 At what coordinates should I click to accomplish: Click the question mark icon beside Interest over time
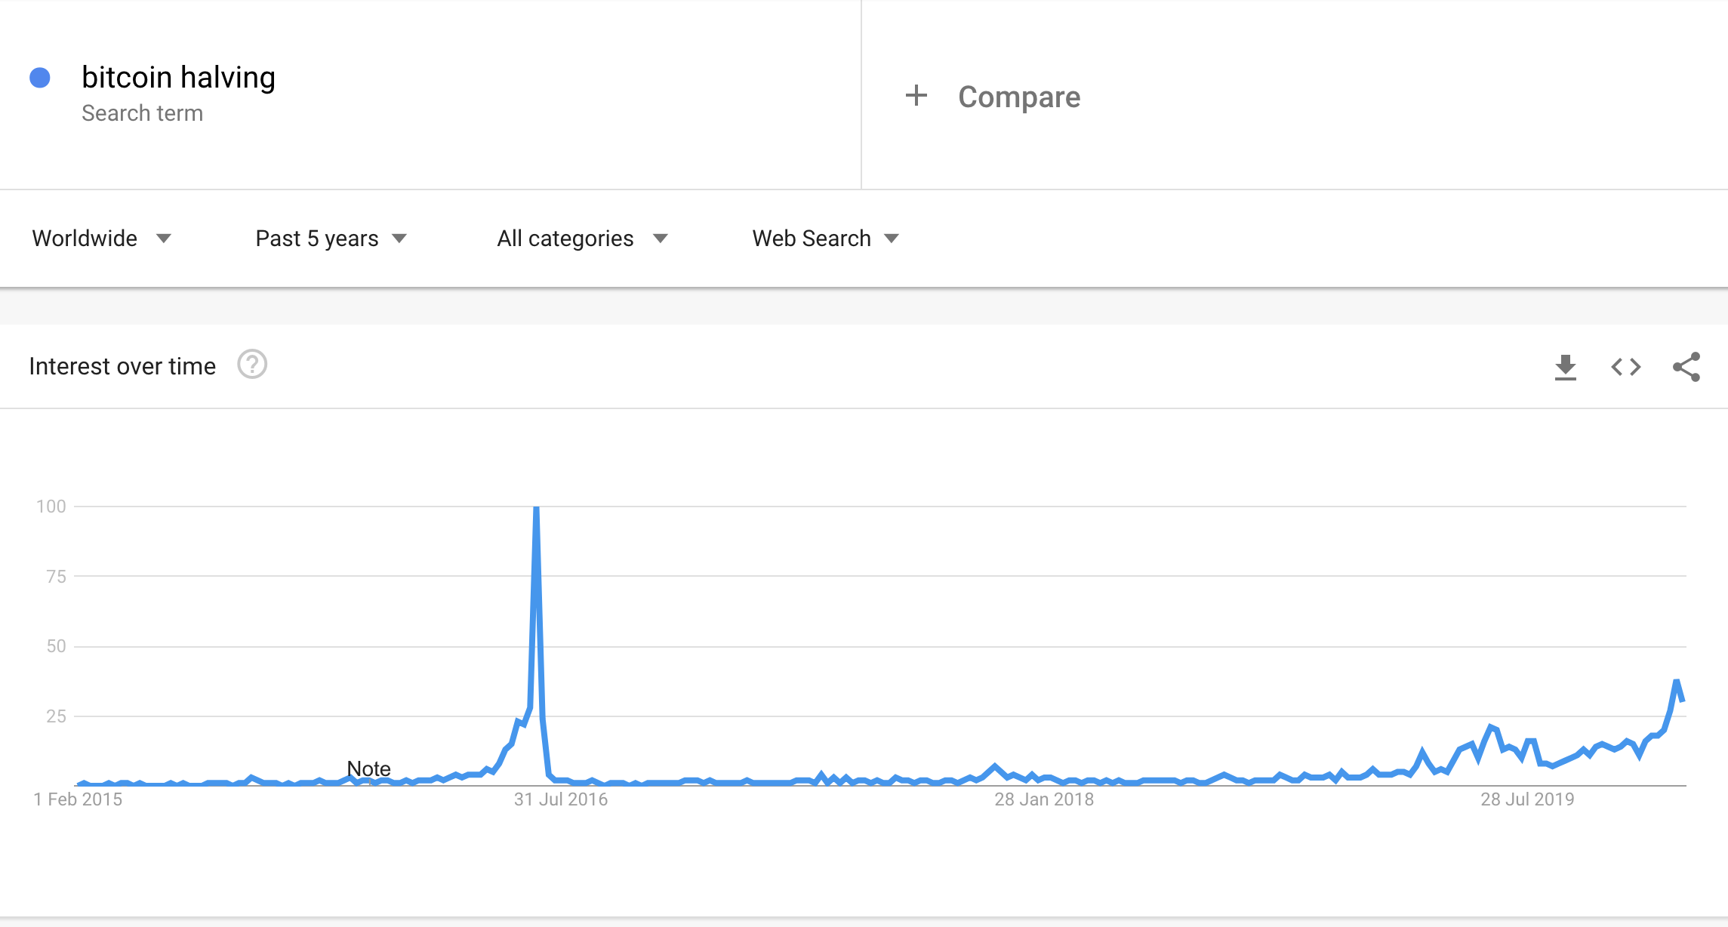point(252,365)
